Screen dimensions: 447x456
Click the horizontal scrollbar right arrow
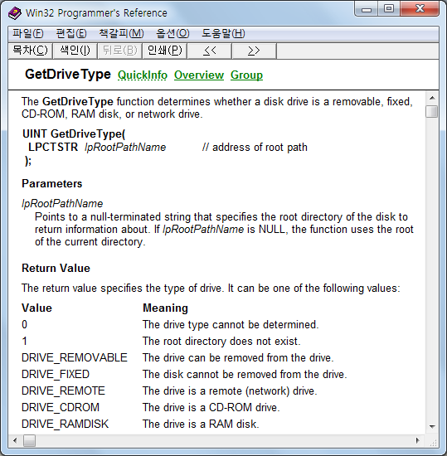point(418,440)
